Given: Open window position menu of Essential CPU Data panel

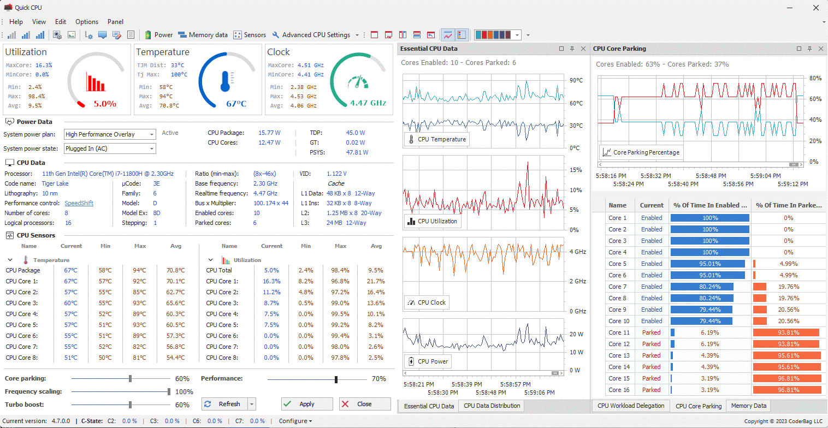Looking at the screenshot, I should 561,49.
